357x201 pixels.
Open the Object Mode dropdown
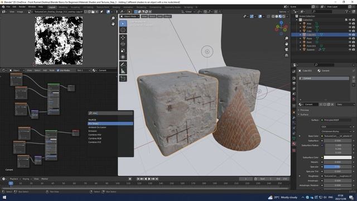tap(130, 16)
